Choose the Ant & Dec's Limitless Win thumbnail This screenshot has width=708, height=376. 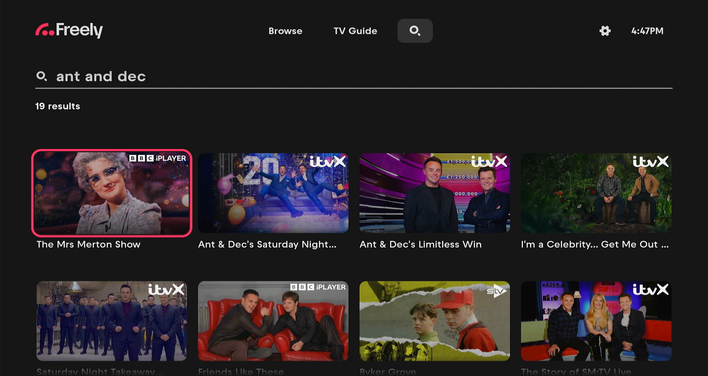[x=435, y=193]
